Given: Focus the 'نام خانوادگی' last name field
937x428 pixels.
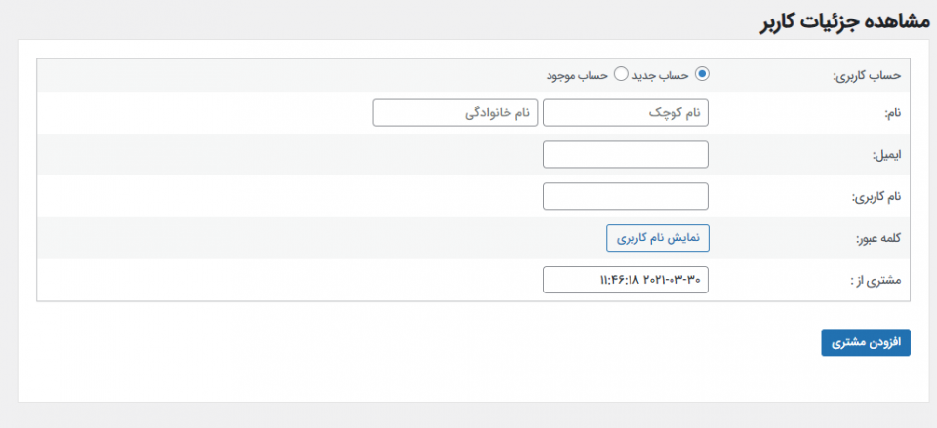Looking at the screenshot, I should [455, 113].
